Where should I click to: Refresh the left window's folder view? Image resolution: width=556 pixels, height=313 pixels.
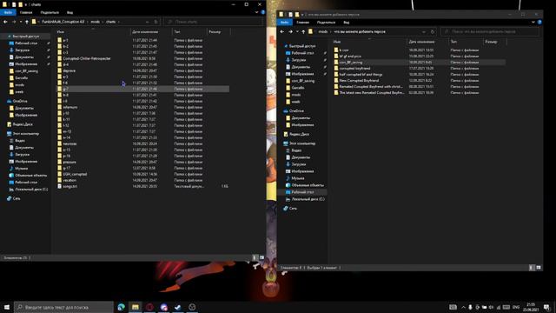pos(156,22)
